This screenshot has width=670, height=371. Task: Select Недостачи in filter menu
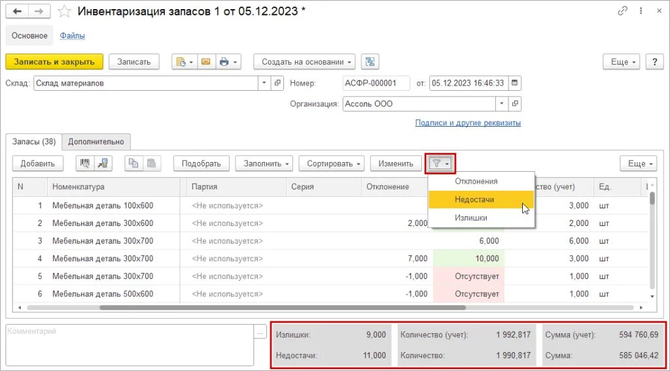481,200
